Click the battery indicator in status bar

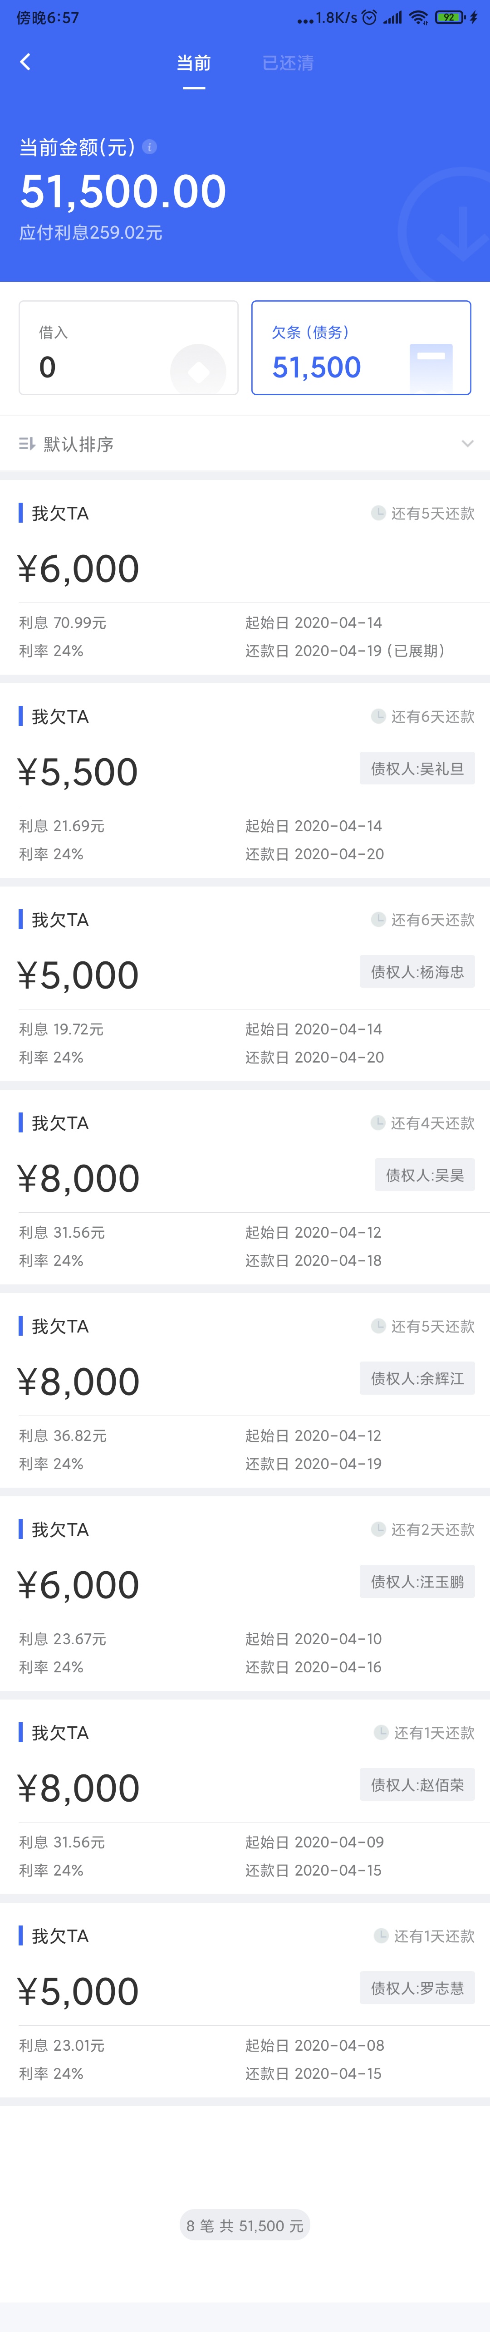pos(449,17)
